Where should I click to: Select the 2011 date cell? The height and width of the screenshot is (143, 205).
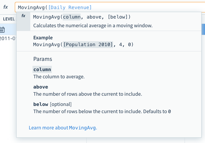click(x=8, y=39)
